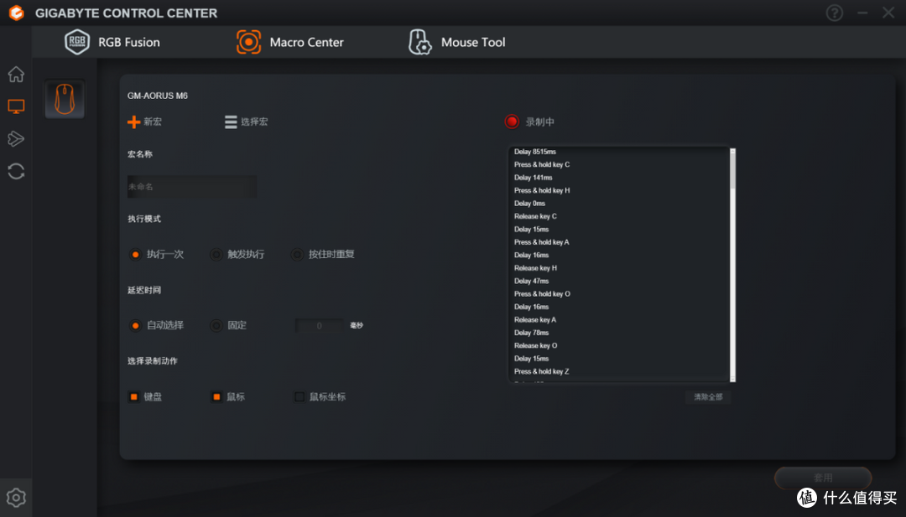The image size is (906, 517).
Task: Select the 'Delay 8515ms' entry
Action: (x=535, y=152)
